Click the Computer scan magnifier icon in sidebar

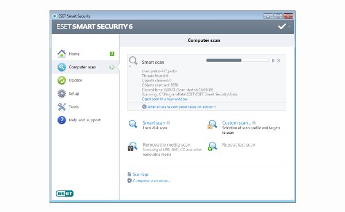click(62, 67)
